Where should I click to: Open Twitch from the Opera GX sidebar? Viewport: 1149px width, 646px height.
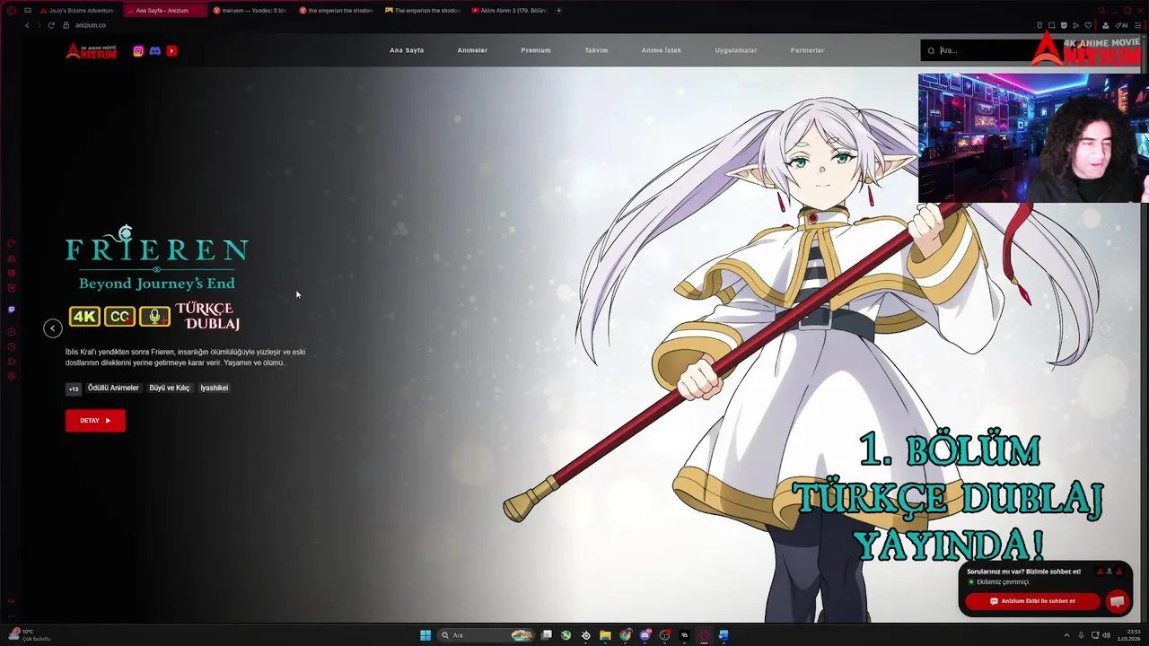click(11, 310)
